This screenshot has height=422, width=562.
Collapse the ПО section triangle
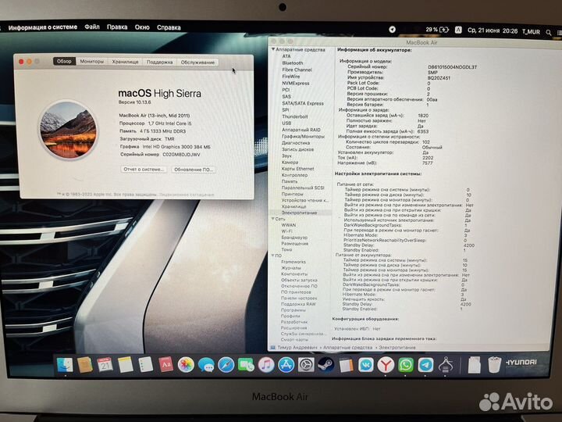pyautogui.click(x=273, y=256)
